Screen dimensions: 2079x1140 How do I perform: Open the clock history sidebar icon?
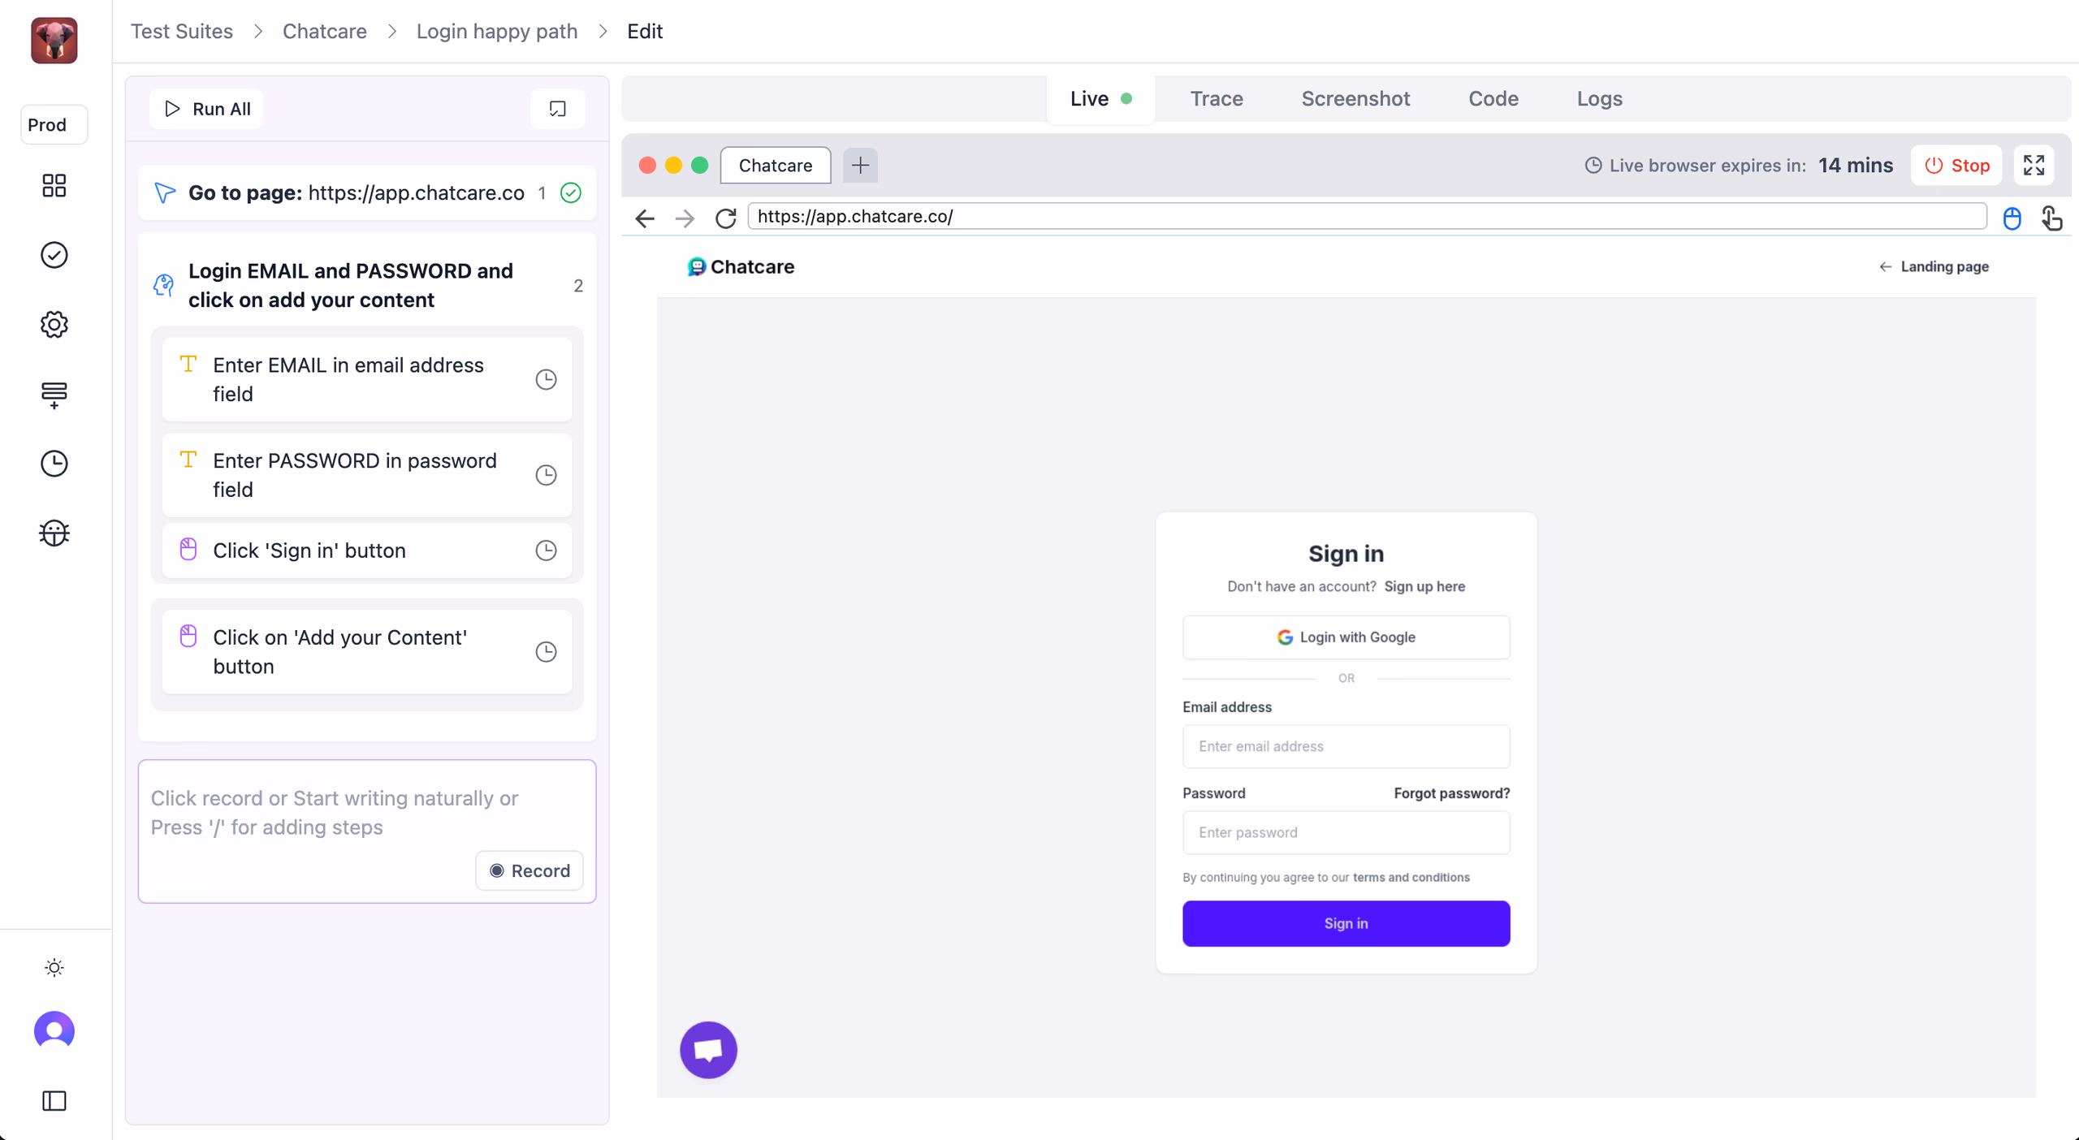click(x=54, y=464)
